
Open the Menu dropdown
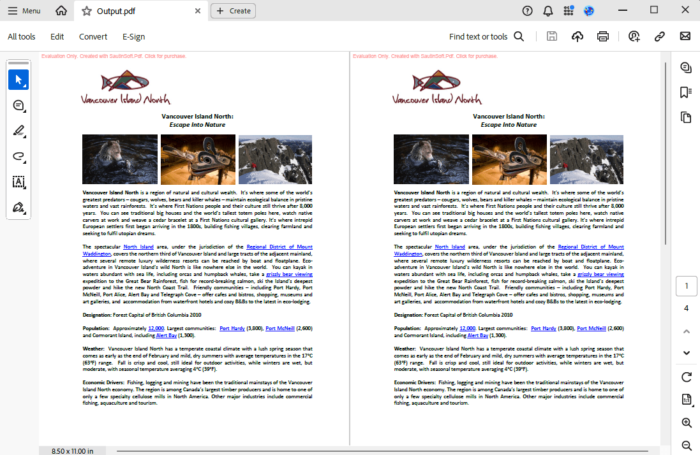24,11
